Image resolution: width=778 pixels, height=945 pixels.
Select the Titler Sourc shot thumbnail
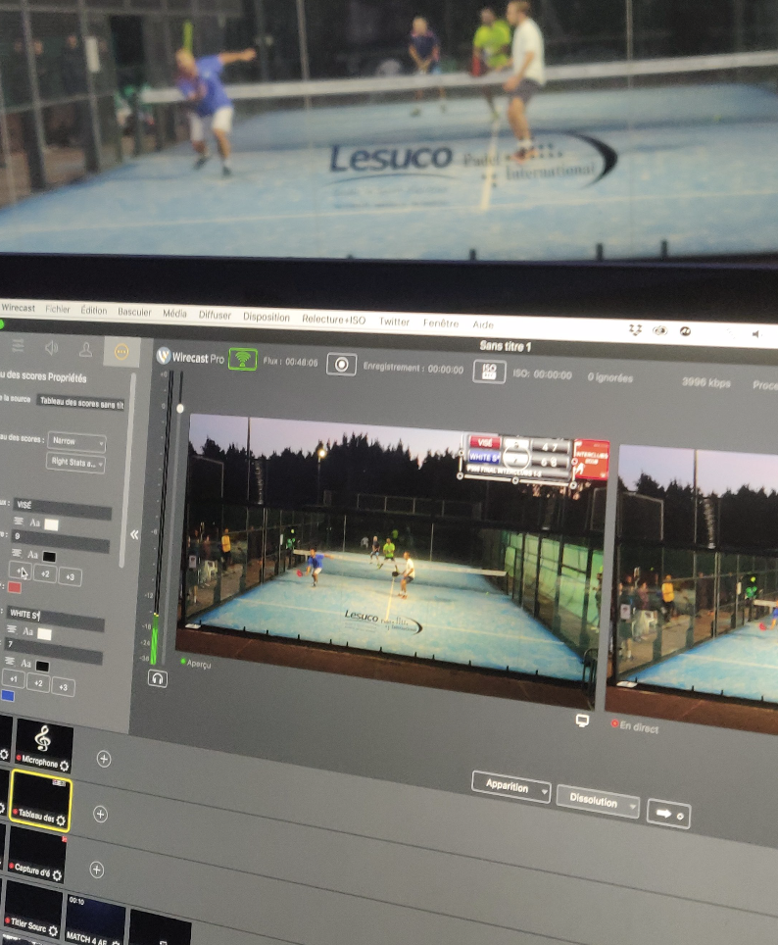[31, 910]
